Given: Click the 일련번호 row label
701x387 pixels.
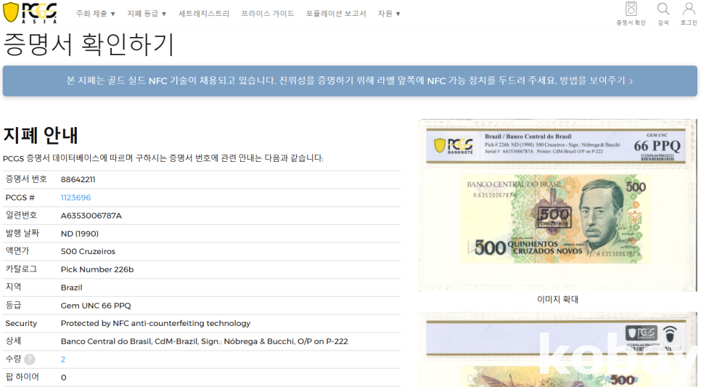Looking at the screenshot, I should click(x=21, y=215).
